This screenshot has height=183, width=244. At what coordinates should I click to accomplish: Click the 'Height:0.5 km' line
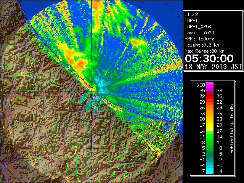(202, 45)
